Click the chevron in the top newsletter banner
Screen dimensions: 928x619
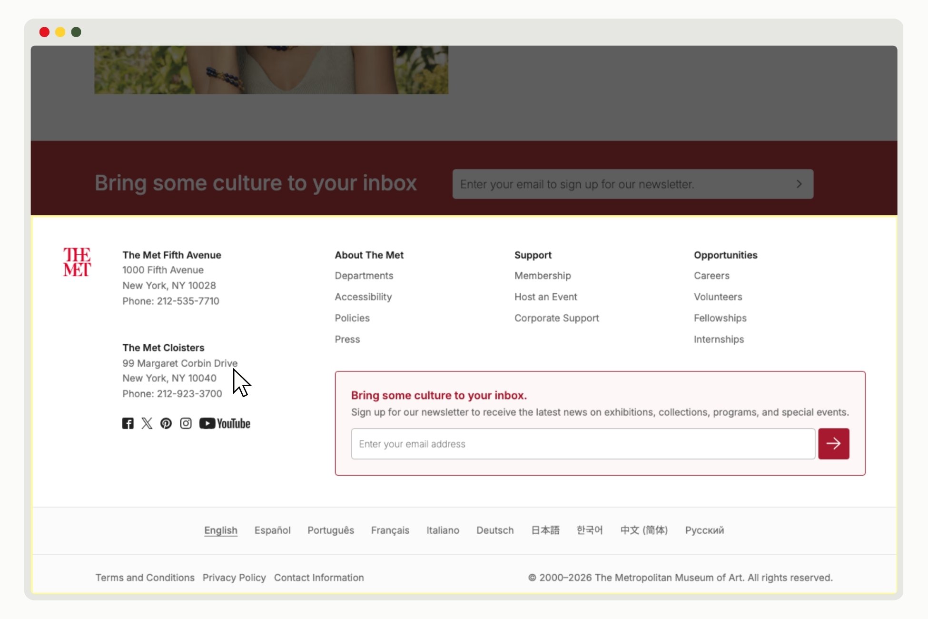(x=799, y=184)
